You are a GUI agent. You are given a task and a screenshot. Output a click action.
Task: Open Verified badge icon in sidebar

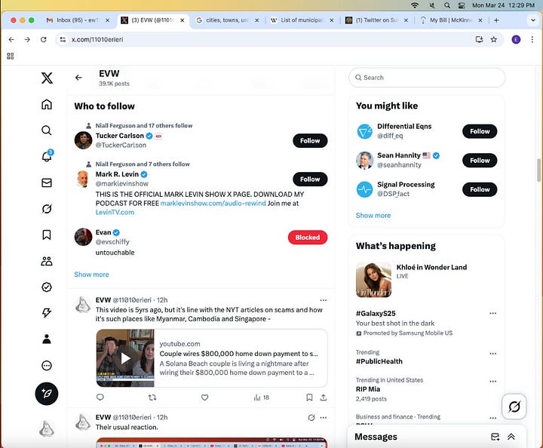point(47,287)
